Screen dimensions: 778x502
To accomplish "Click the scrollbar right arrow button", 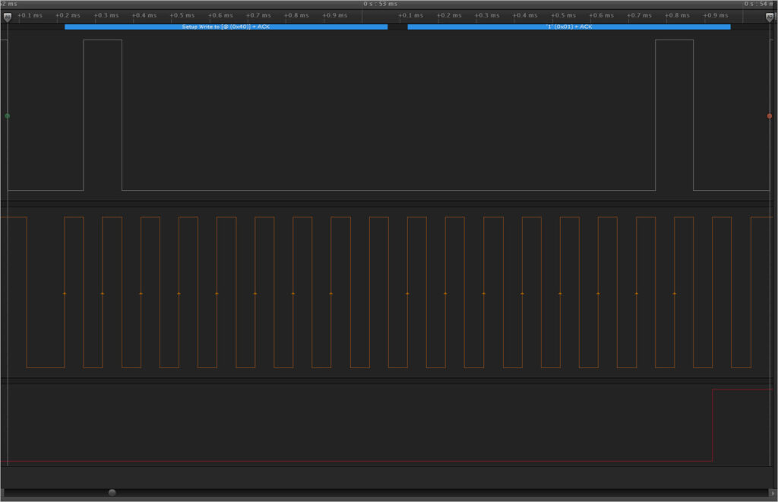I will coord(772,493).
